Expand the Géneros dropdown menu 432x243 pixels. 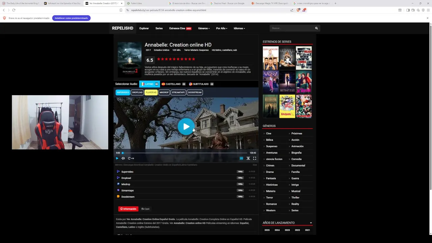[x=204, y=28]
